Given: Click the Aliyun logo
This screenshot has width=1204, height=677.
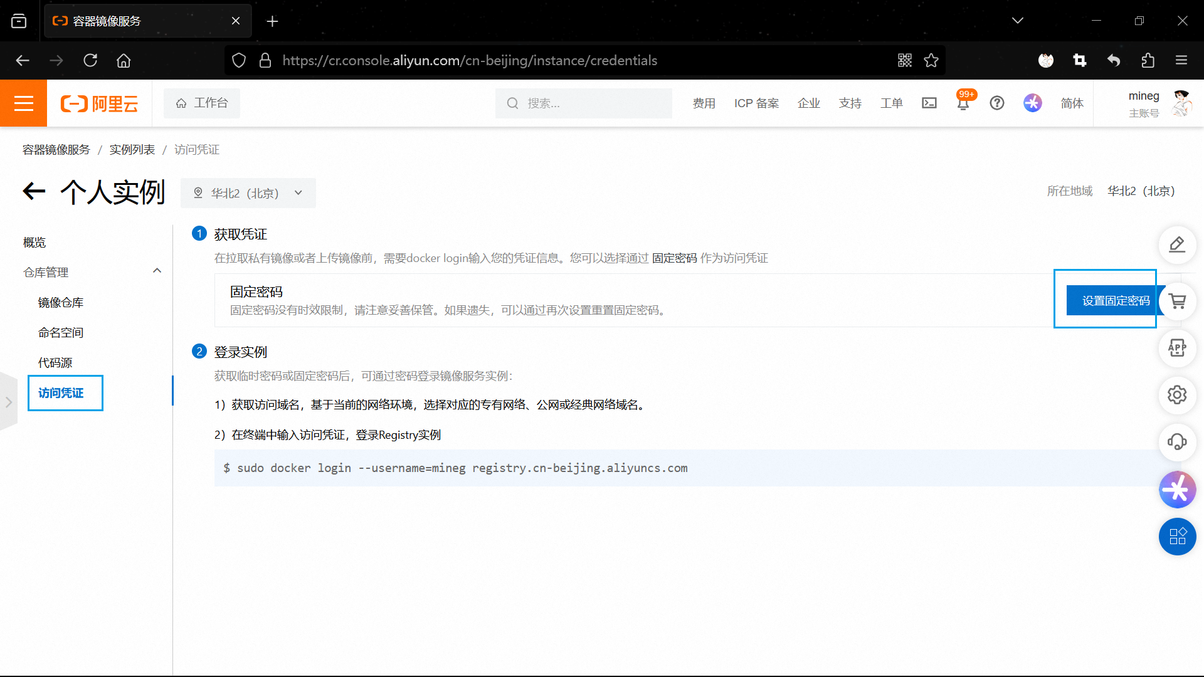Looking at the screenshot, I should coord(99,103).
